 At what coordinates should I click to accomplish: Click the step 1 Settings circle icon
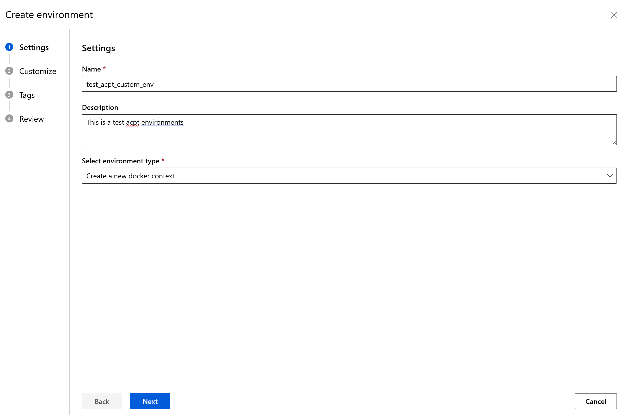[9, 47]
